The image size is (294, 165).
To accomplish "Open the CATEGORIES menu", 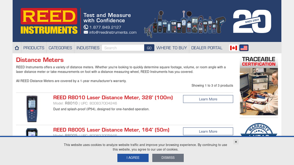I will coord(60,48).
